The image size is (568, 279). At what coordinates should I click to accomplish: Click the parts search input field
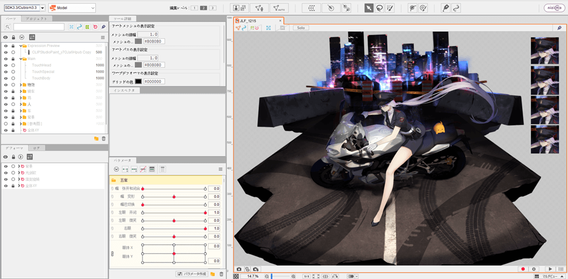coord(39,27)
